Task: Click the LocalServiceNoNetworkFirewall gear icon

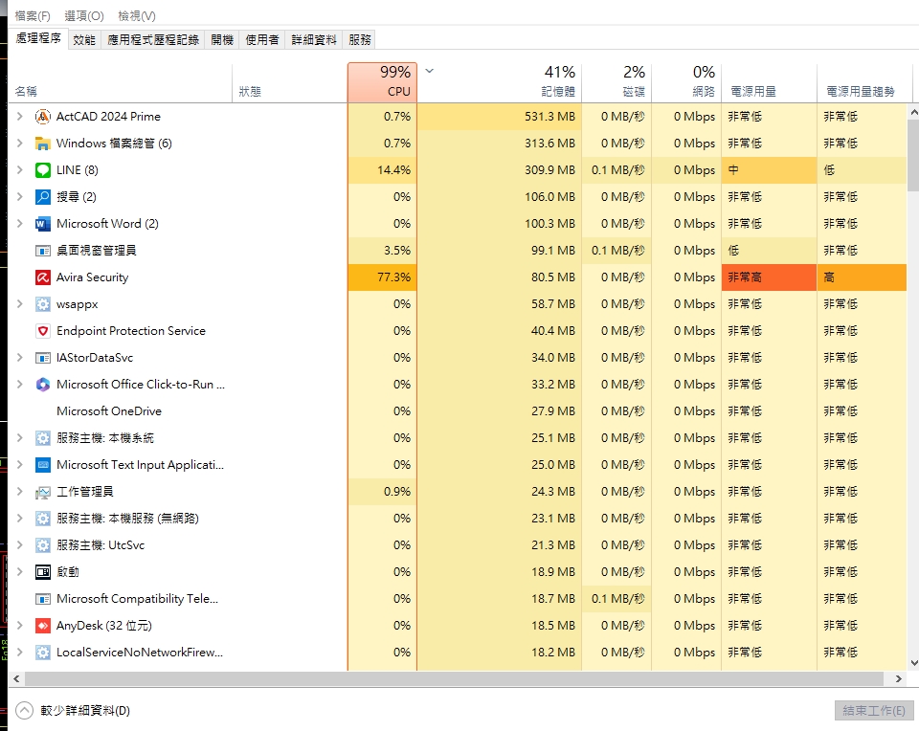Action: (x=43, y=653)
